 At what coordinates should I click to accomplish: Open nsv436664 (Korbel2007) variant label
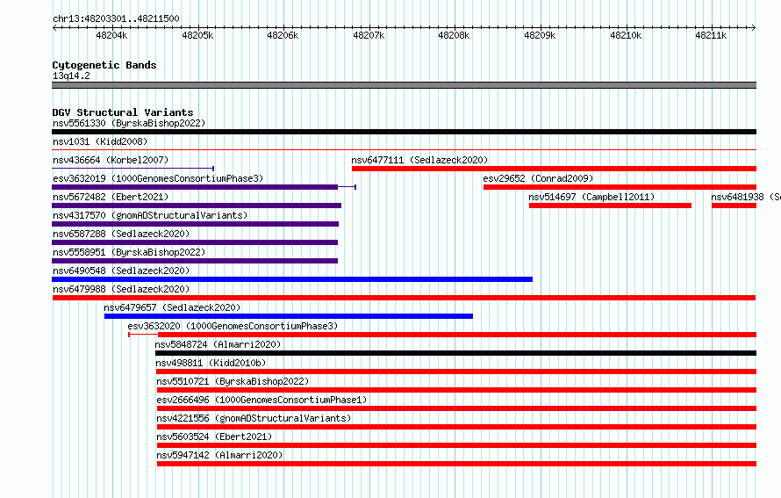(x=111, y=160)
